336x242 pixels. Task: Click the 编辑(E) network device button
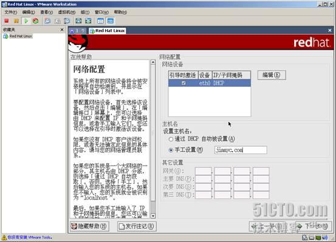272,75
